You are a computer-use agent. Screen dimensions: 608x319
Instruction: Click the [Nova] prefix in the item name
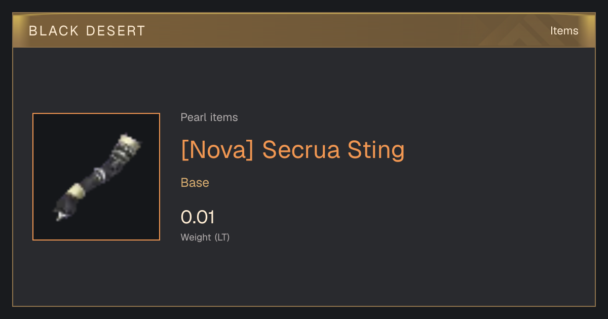217,150
